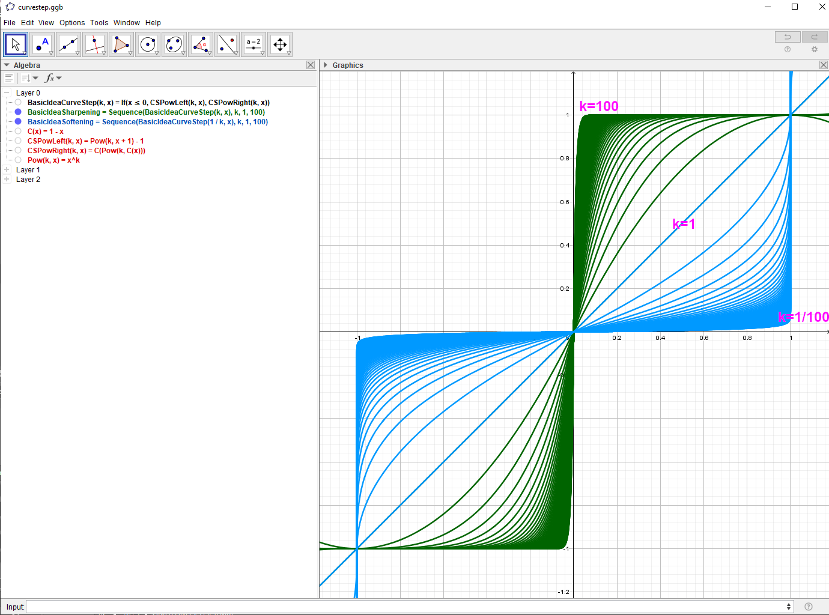Hide the BasicIdeaSharpening sequence
829x615 pixels.
point(18,112)
